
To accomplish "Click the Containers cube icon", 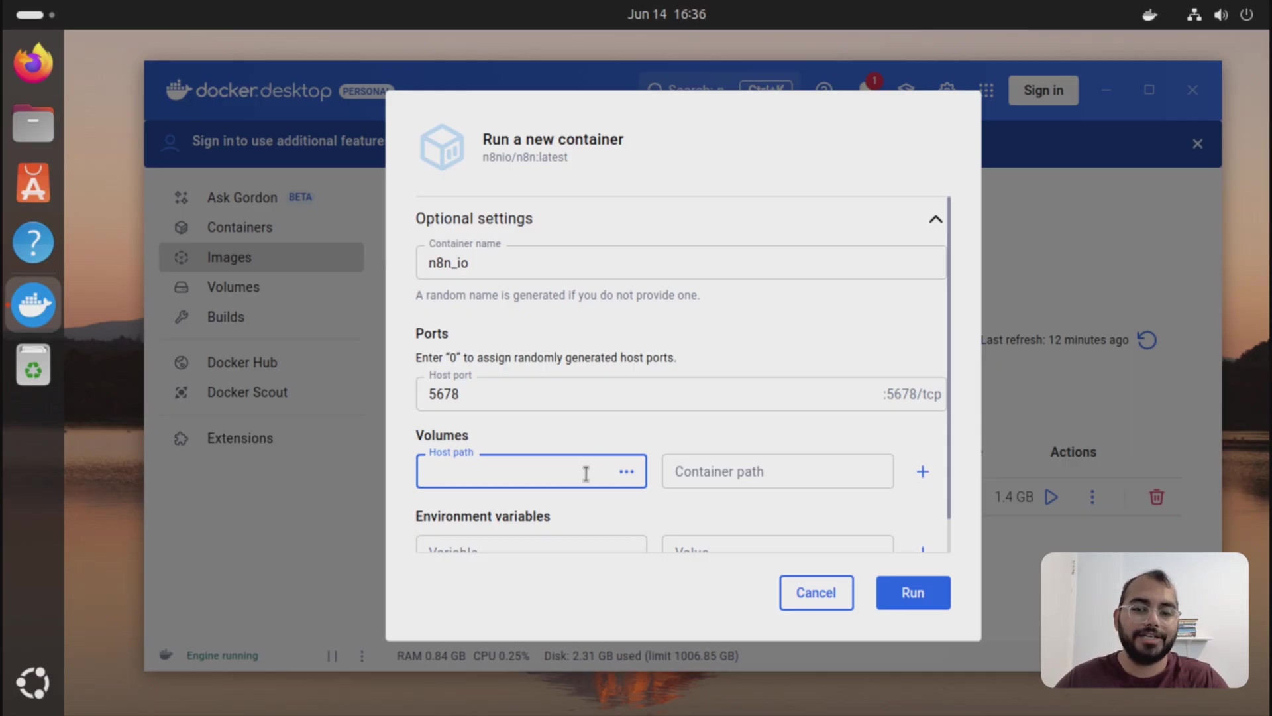I will tap(181, 227).
